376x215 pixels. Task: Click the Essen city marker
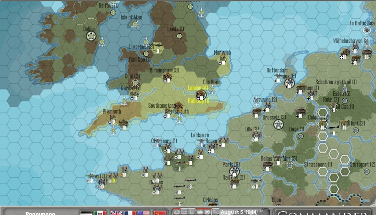click(345, 101)
